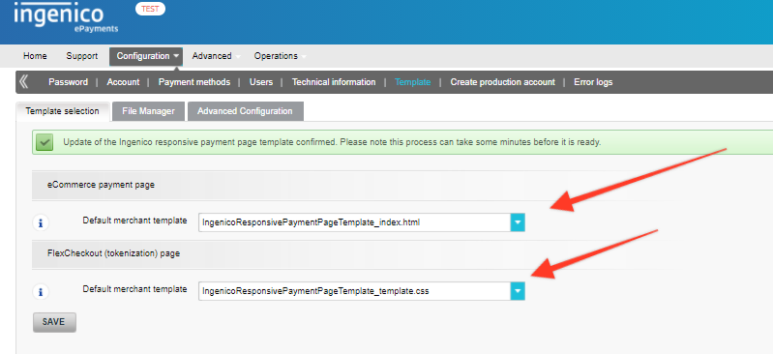Expand the Configuration menu

tap(146, 56)
